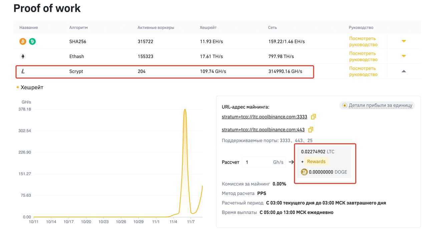Open the Scrypt Посмотреть руководство link
Viewport: 427px width, 232px height.
click(363, 71)
